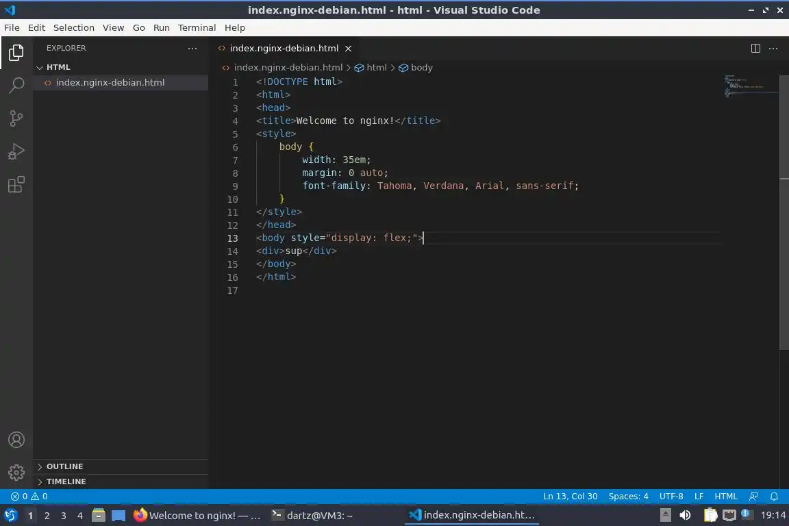Change language mode via HTML status item
Screen dimensions: 789x526
click(725, 497)
